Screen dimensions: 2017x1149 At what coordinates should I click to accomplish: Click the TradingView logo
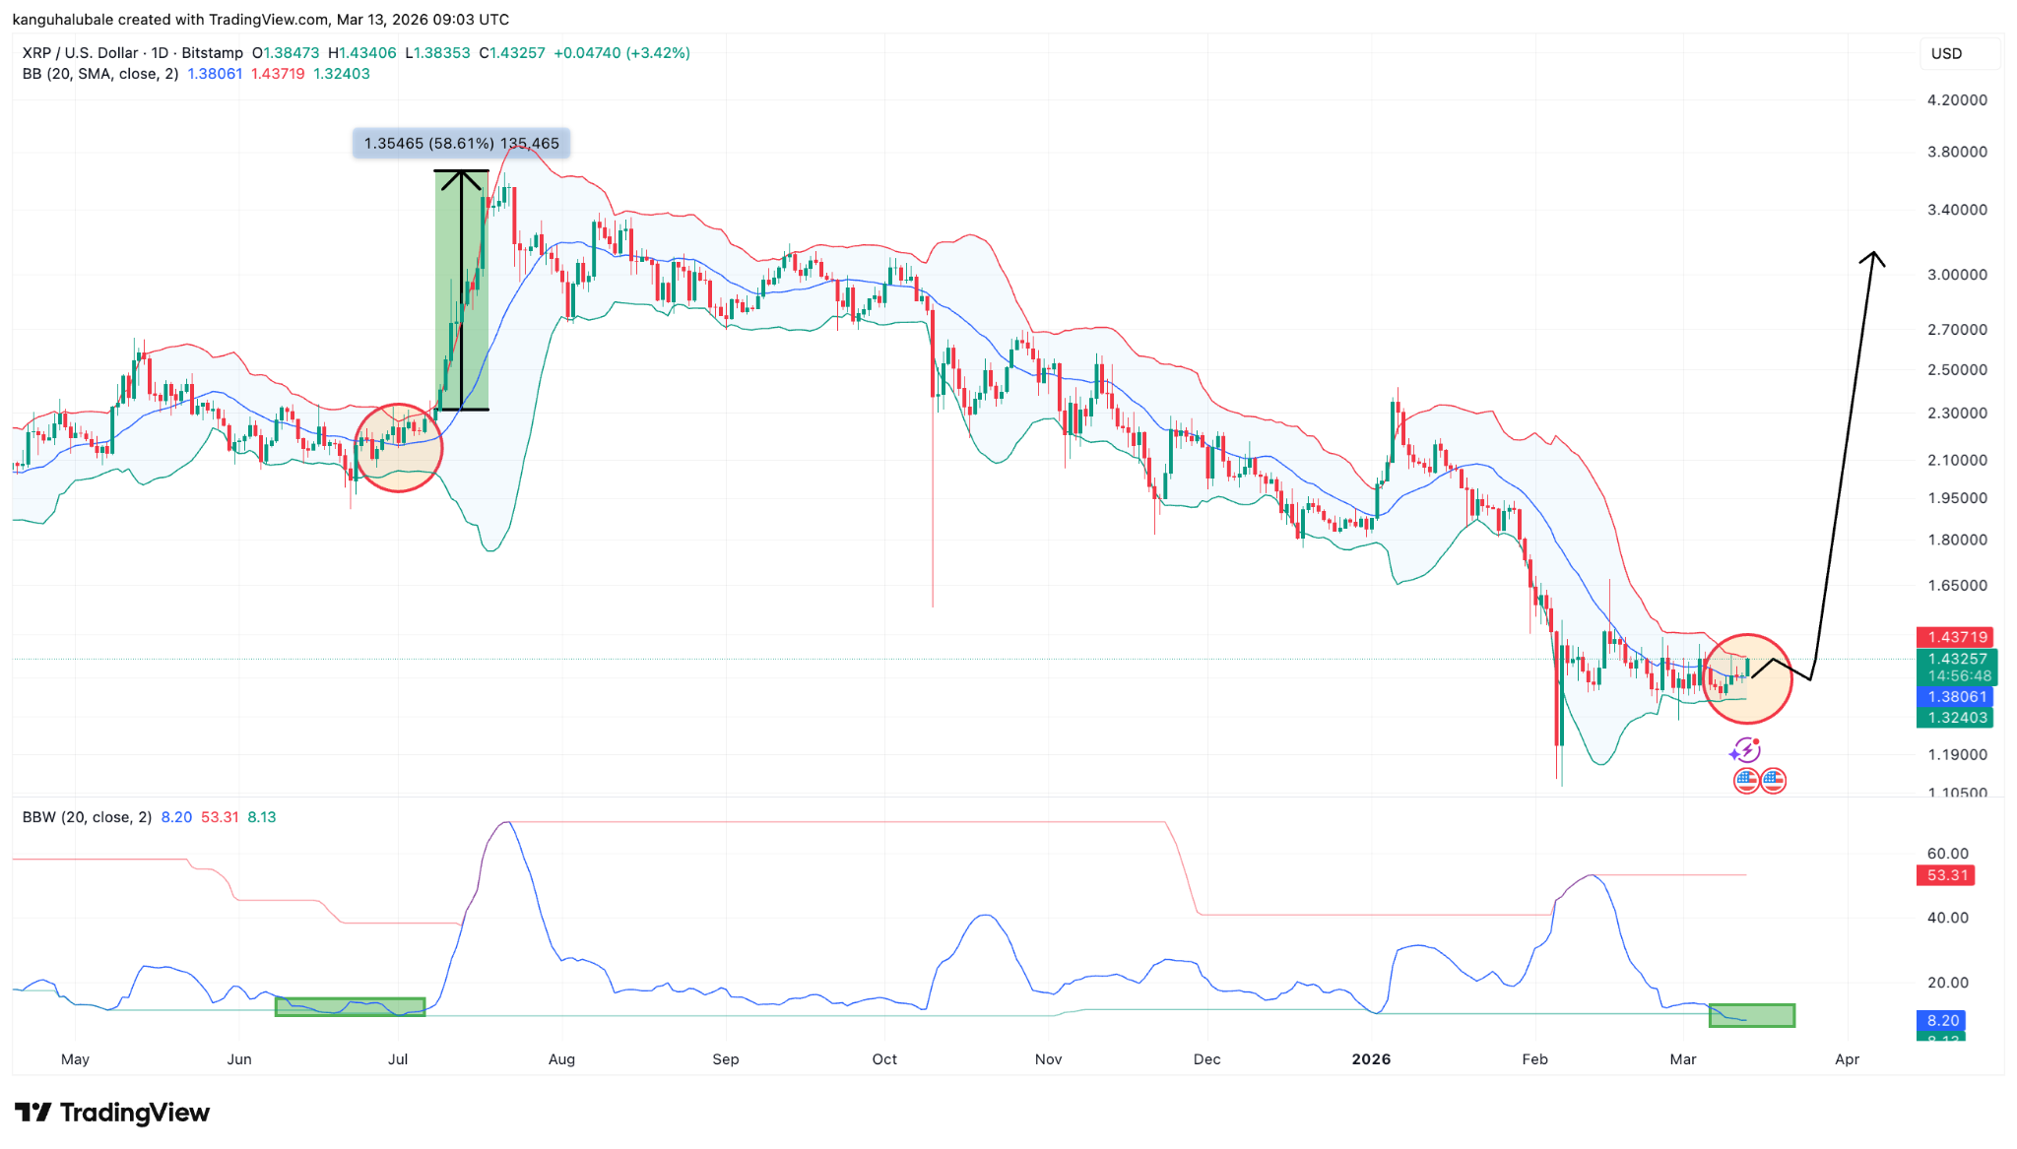113,1113
